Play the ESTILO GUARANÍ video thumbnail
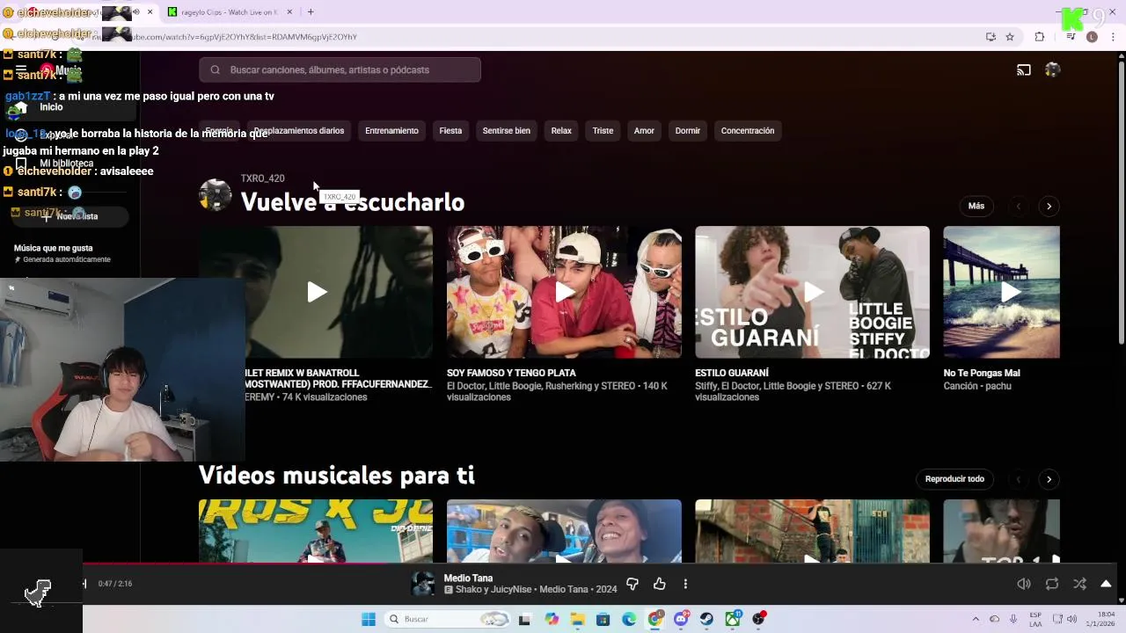Image resolution: width=1126 pixels, height=633 pixels. (x=812, y=292)
